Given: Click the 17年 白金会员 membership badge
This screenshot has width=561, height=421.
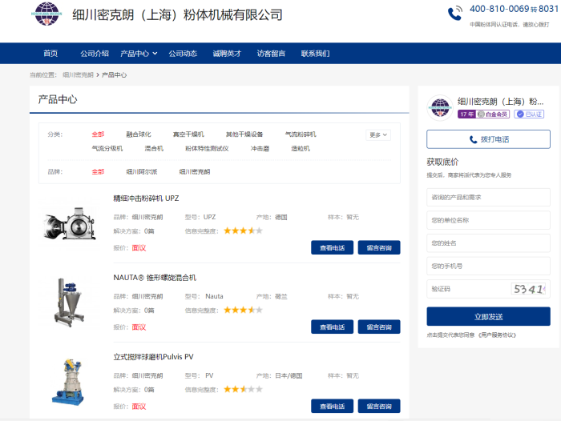Looking at the screenshot, I should [484, 114].
